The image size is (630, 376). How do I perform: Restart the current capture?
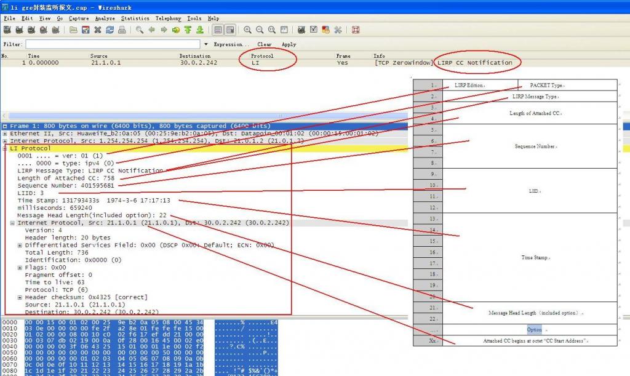pyautogui.click(x=56, y=30)
